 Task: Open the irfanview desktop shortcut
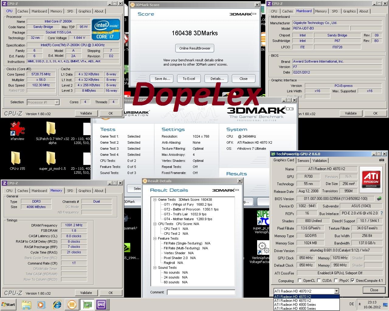17,131
